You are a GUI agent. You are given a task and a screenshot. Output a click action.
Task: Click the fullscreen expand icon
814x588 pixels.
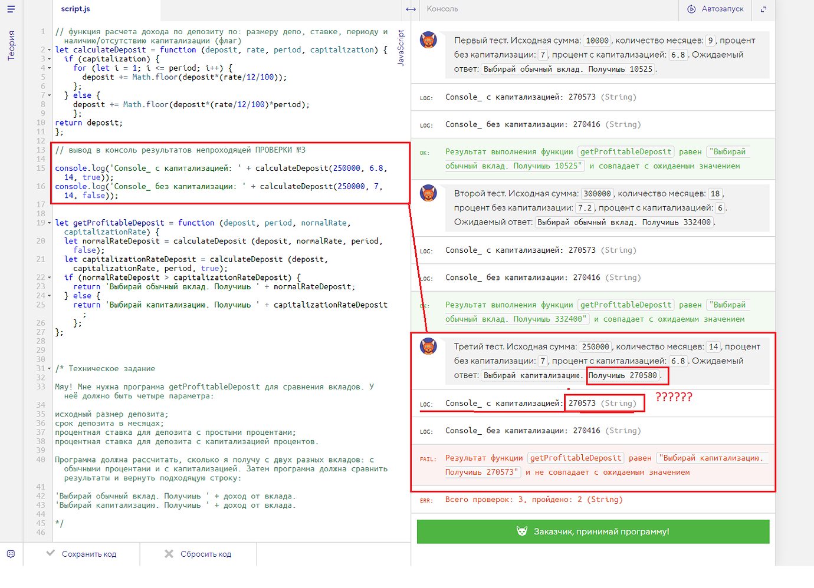763,9
